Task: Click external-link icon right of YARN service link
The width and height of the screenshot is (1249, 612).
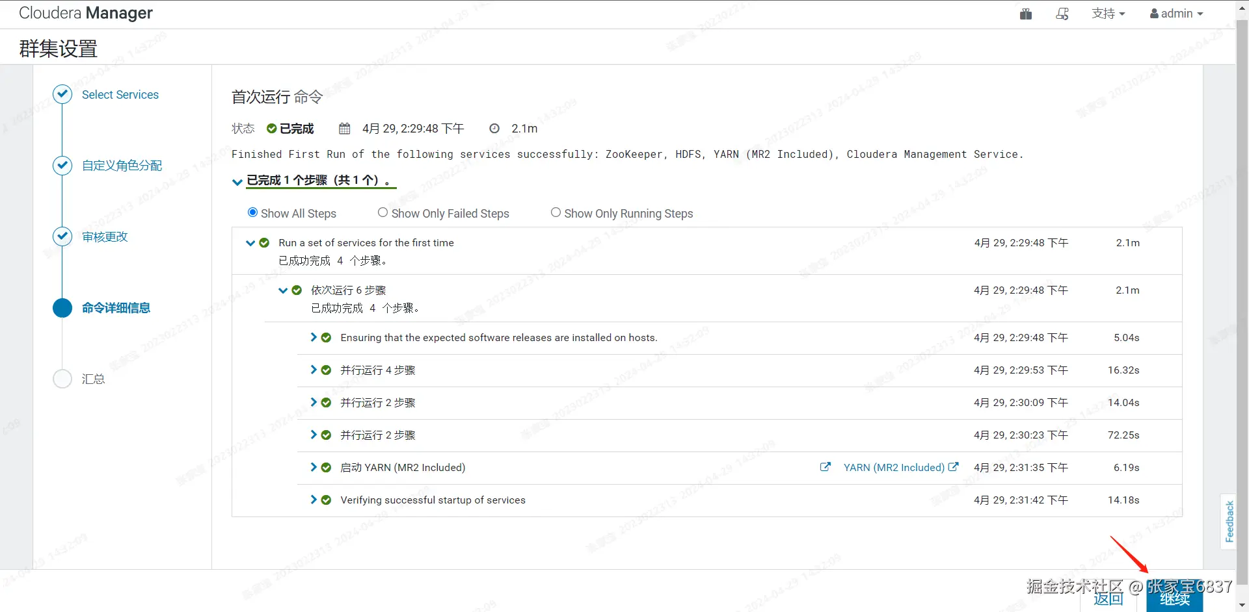Action: click(954, 467)
